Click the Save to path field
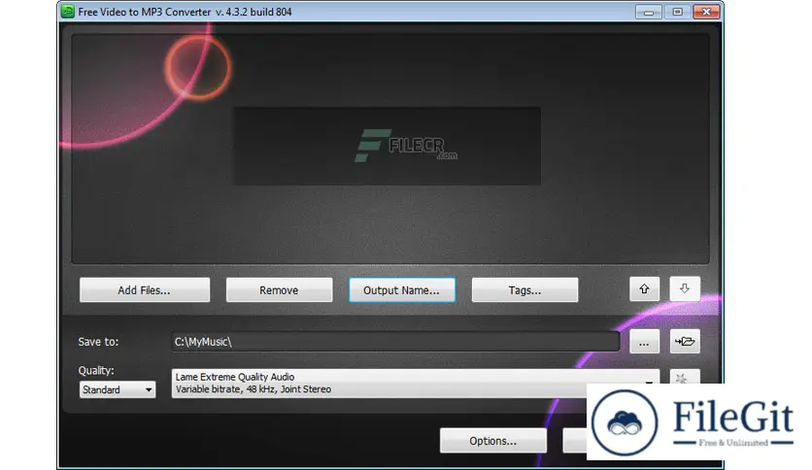This screenshot has width=812, height=470. click(395, 342)
